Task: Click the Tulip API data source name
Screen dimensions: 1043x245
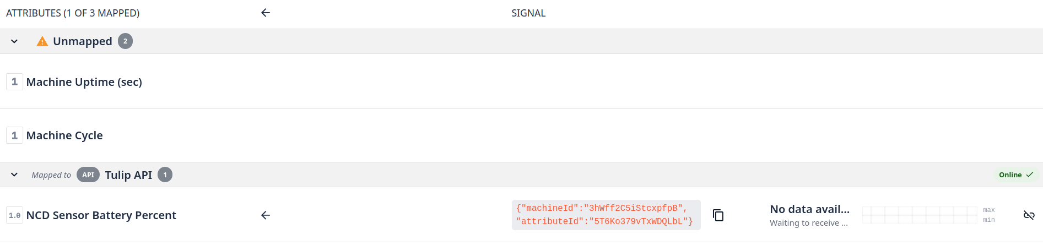Action: coord(128,175)
